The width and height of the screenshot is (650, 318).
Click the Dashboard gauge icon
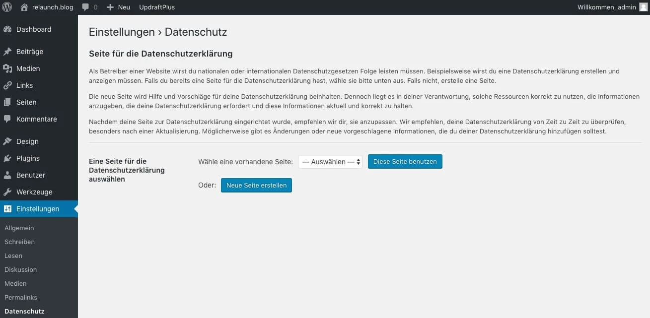point(7,29)
